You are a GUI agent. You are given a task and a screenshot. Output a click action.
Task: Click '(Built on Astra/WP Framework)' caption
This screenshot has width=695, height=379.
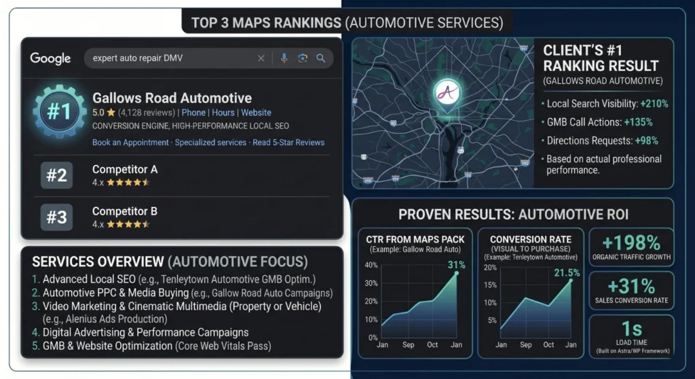[632, 351]
